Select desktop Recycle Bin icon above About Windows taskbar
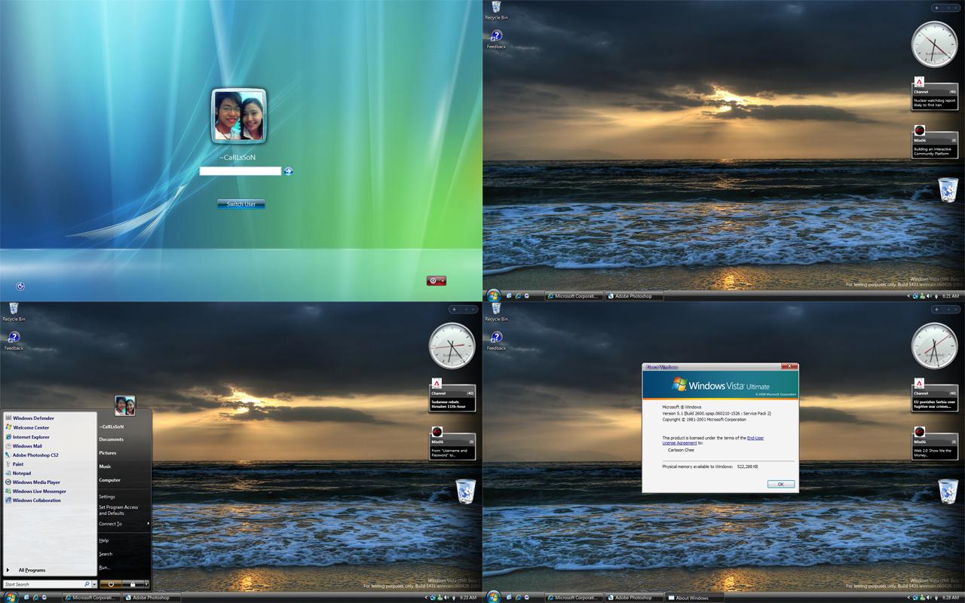 click(x=496, y=311)
